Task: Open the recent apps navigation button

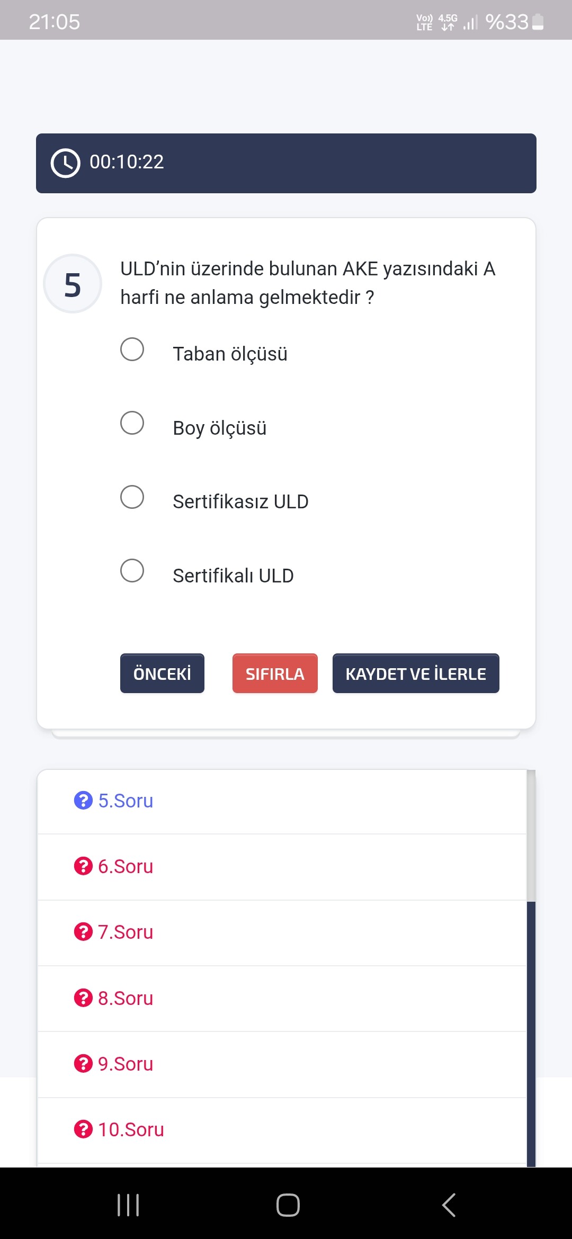Action: point(128,1205)
